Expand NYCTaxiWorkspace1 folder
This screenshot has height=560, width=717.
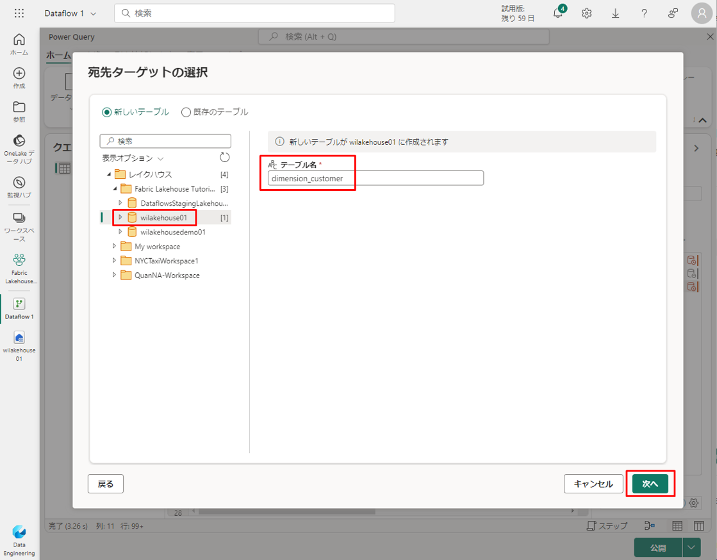[114, 261]
